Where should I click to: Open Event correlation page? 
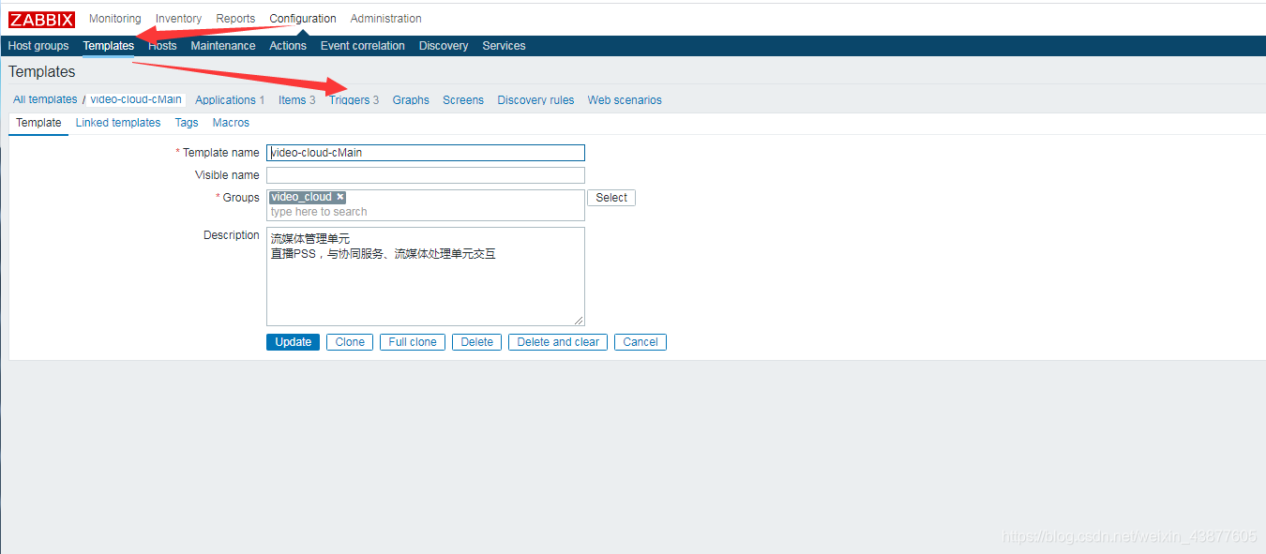pos(363,46)
